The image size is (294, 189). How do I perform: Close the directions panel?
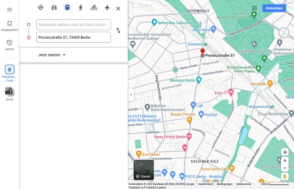click(x=118, y=9)
